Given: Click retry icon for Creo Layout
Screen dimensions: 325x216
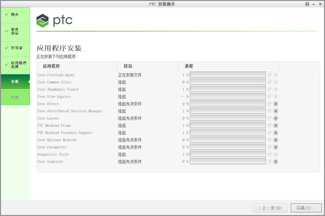Looking at the screenshot, I should pos(270,118).
